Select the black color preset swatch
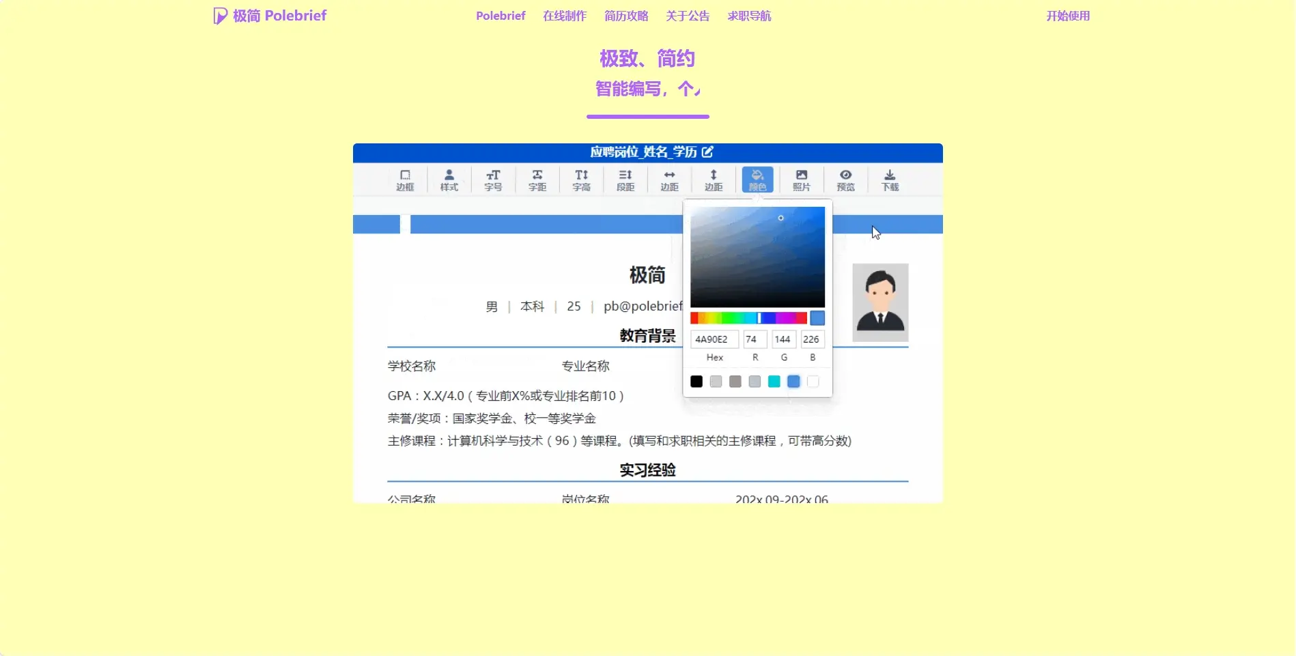Viewport: 1296px width, 656px height. click(x=696, y=382)
